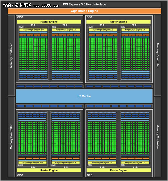Select Polymorph Engine 2.0 in lower-left GPC's left SMX
The height and width of the screenshot is (181, 168).
pyautogui.click(x=33, y=163)
